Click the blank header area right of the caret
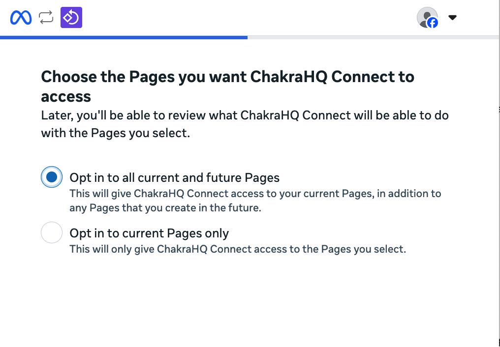 pos(477,18)
